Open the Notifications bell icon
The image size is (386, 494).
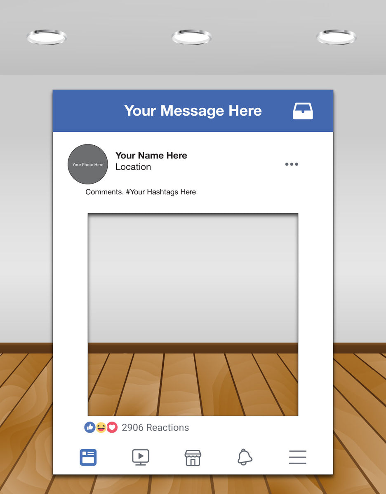click(245, 457)
